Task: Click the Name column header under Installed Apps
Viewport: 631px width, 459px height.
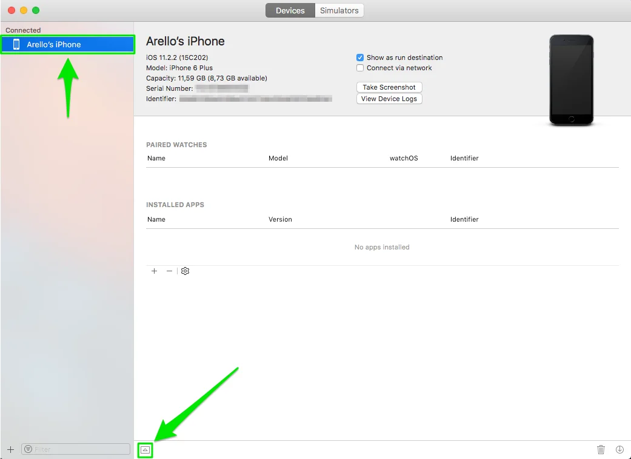Action: pyautogui.click(x=156, y=219)
